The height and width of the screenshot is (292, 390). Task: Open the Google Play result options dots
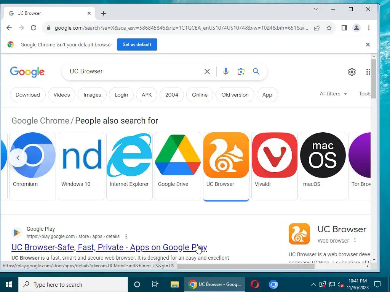point(126,236)
